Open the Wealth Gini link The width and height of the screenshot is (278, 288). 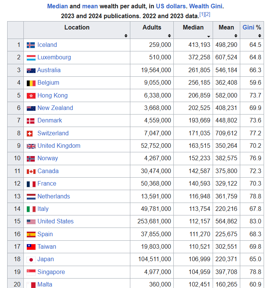coord(205,6)
